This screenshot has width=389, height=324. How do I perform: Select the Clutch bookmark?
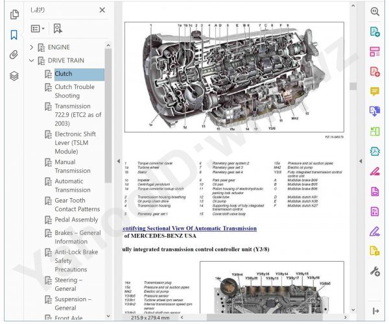tap(79, 74)
